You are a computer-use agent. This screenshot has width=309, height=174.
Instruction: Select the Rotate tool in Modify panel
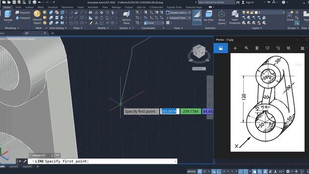(x=101, y=18)
